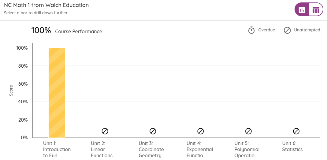This screenshot has width=327, height=160.
Task: Click the Unit 3: Coordinate Geometry label
Action: tap(152, 149)
